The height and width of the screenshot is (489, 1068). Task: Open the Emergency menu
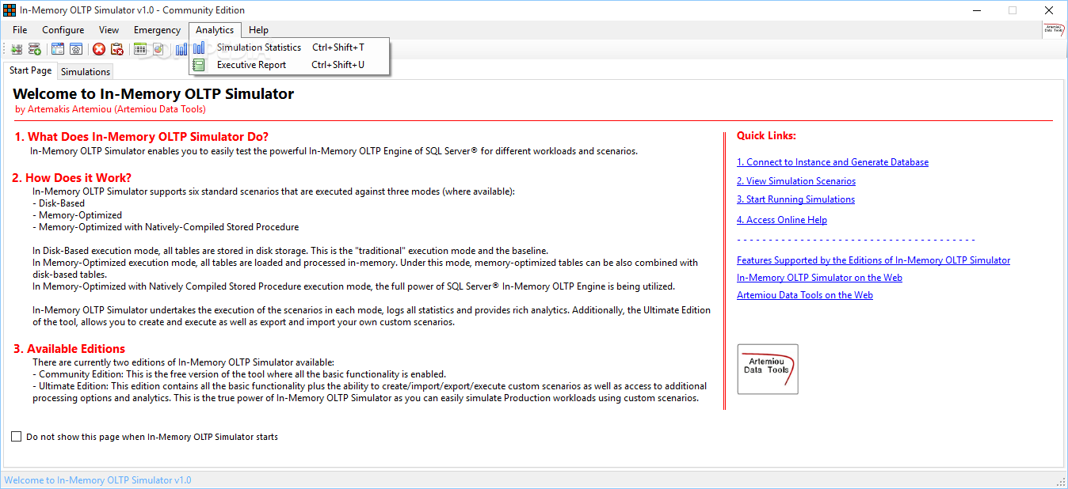(x=157, y=30)
